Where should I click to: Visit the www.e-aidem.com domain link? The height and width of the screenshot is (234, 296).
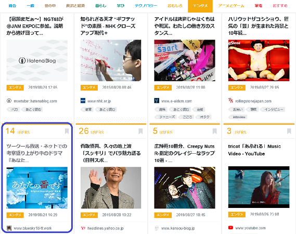(x=177, y=101)
